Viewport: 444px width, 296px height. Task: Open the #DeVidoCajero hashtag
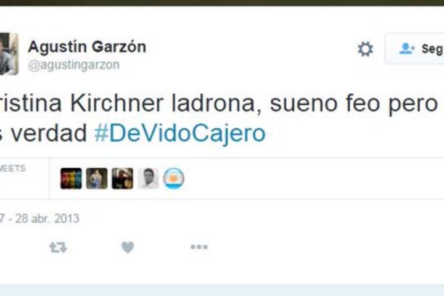pos(180,133)
